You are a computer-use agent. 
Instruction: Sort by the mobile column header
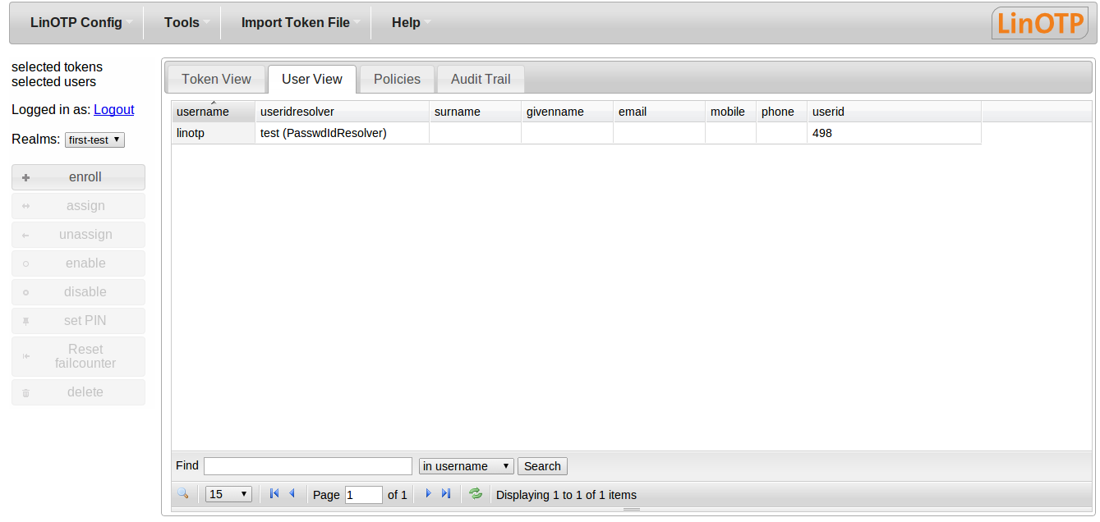730,112
